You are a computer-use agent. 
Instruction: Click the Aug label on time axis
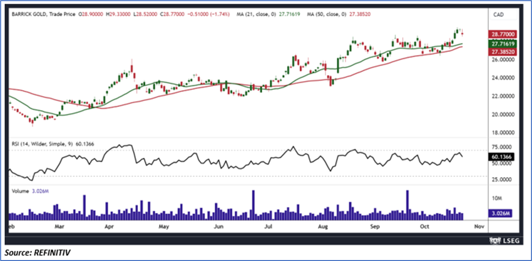click(x=324, y=226)
